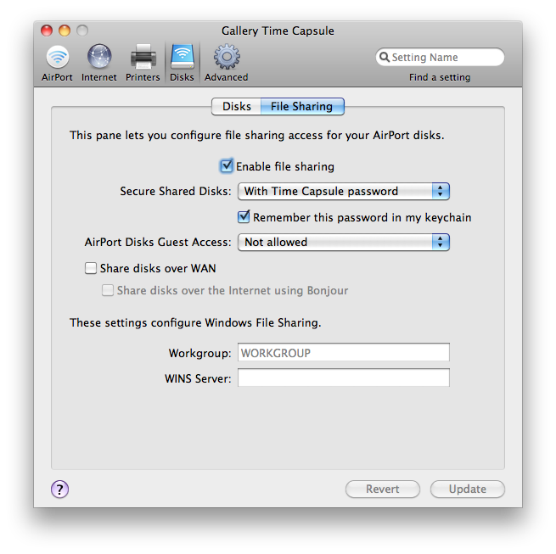
Task: Select the Disks toolbar icon
Action: 182,63
